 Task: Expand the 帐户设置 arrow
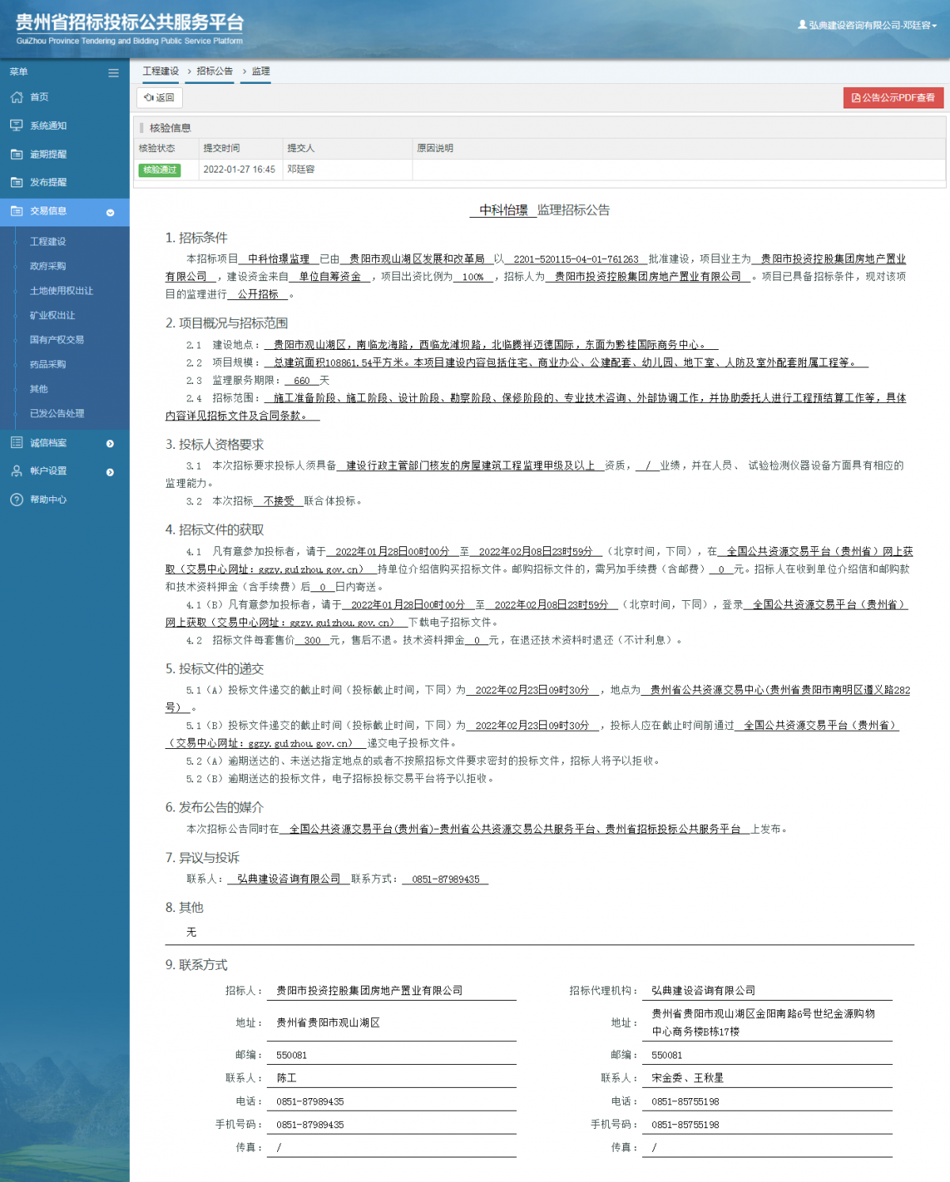point(110,472)
